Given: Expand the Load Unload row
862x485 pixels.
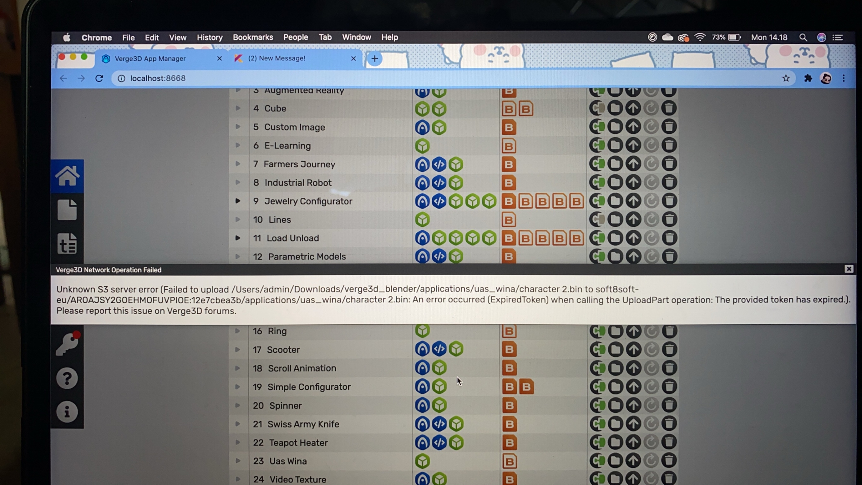Looking at the screenshot, I should pyautogui.click(x=238, y=238).
